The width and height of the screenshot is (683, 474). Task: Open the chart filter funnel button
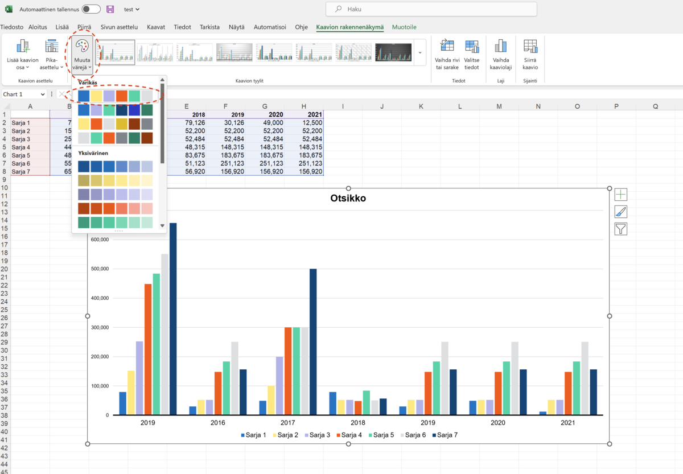620,229
